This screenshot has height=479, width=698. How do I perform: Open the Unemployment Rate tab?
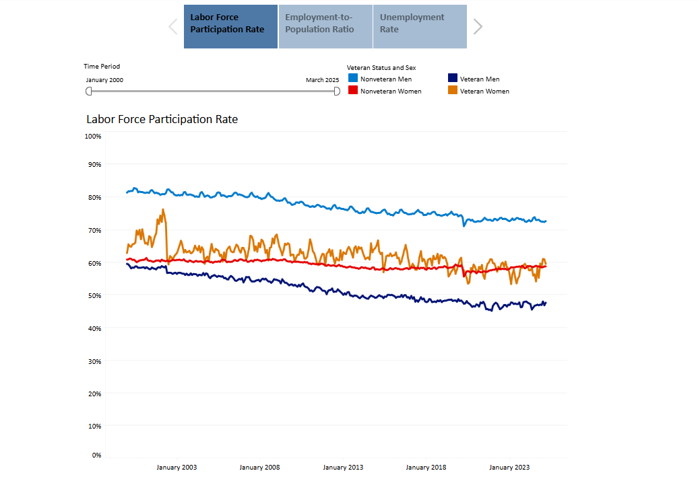pos(420,26)
